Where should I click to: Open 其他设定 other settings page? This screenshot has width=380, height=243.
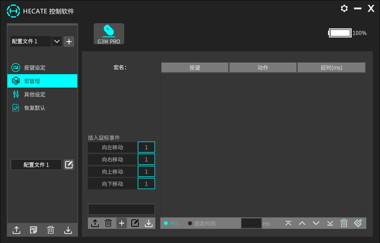34,94
